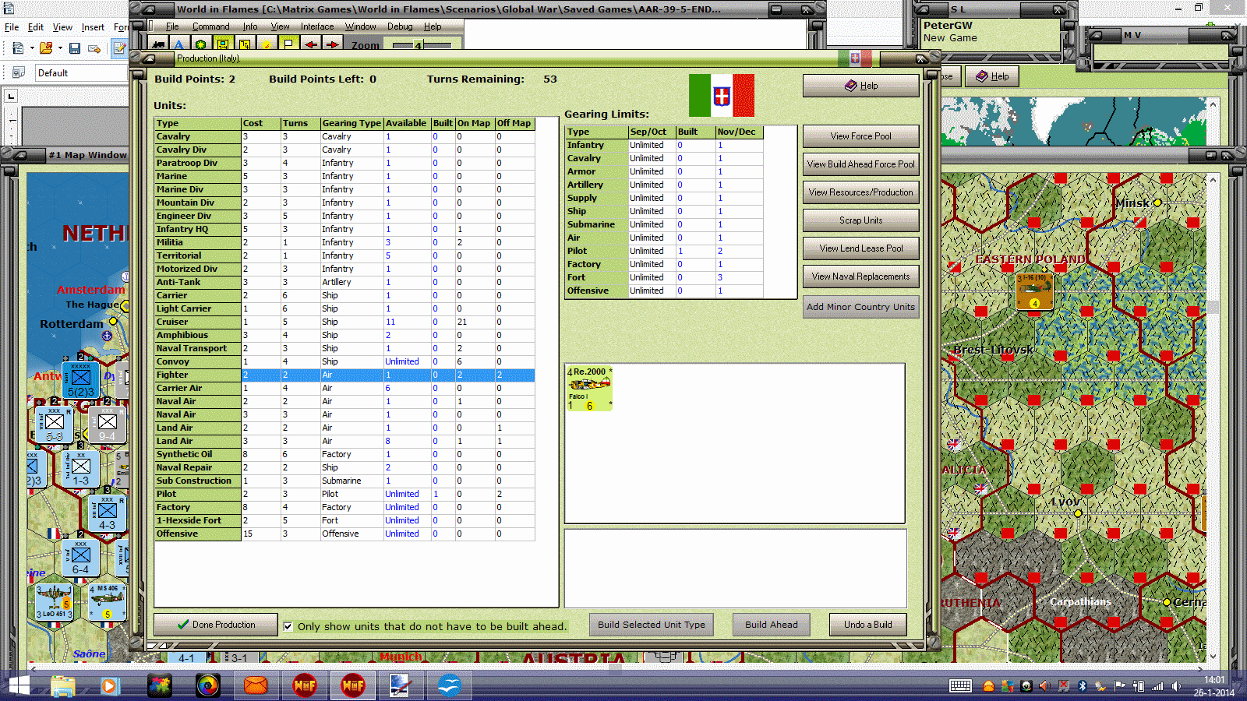
Task: Click View Build Ahead Force Pool button
Action: point(861,164)
